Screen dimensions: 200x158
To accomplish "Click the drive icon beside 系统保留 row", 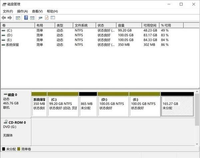I will pos(3,45).
